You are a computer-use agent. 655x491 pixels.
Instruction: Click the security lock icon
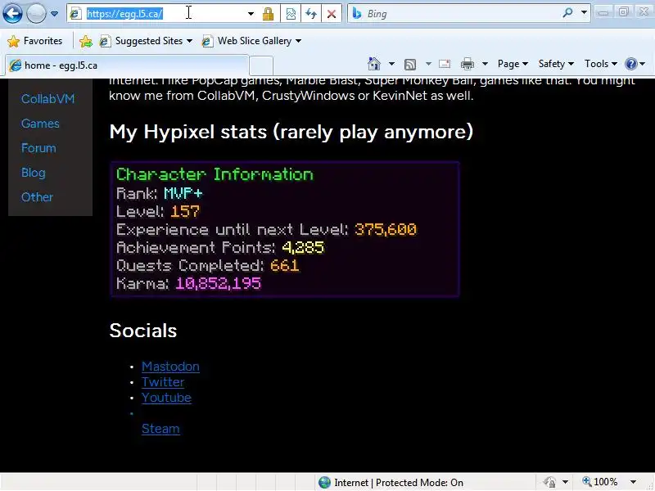(x=268, y=14)
